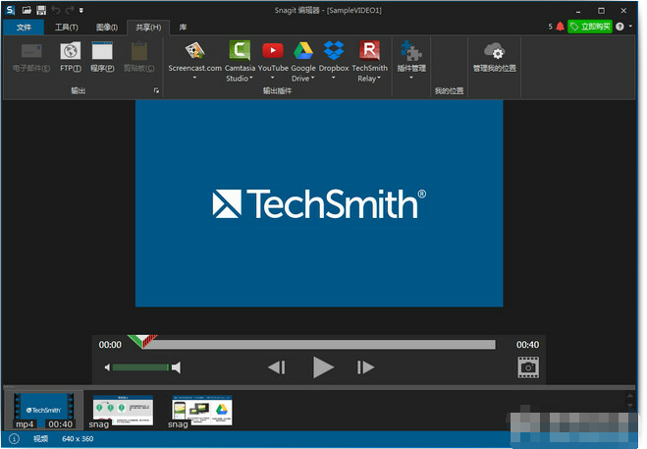The width and height of the screenshot is (647, 449).
Task: Click the 00:40 end time label
Action: (x=527, y=345)
